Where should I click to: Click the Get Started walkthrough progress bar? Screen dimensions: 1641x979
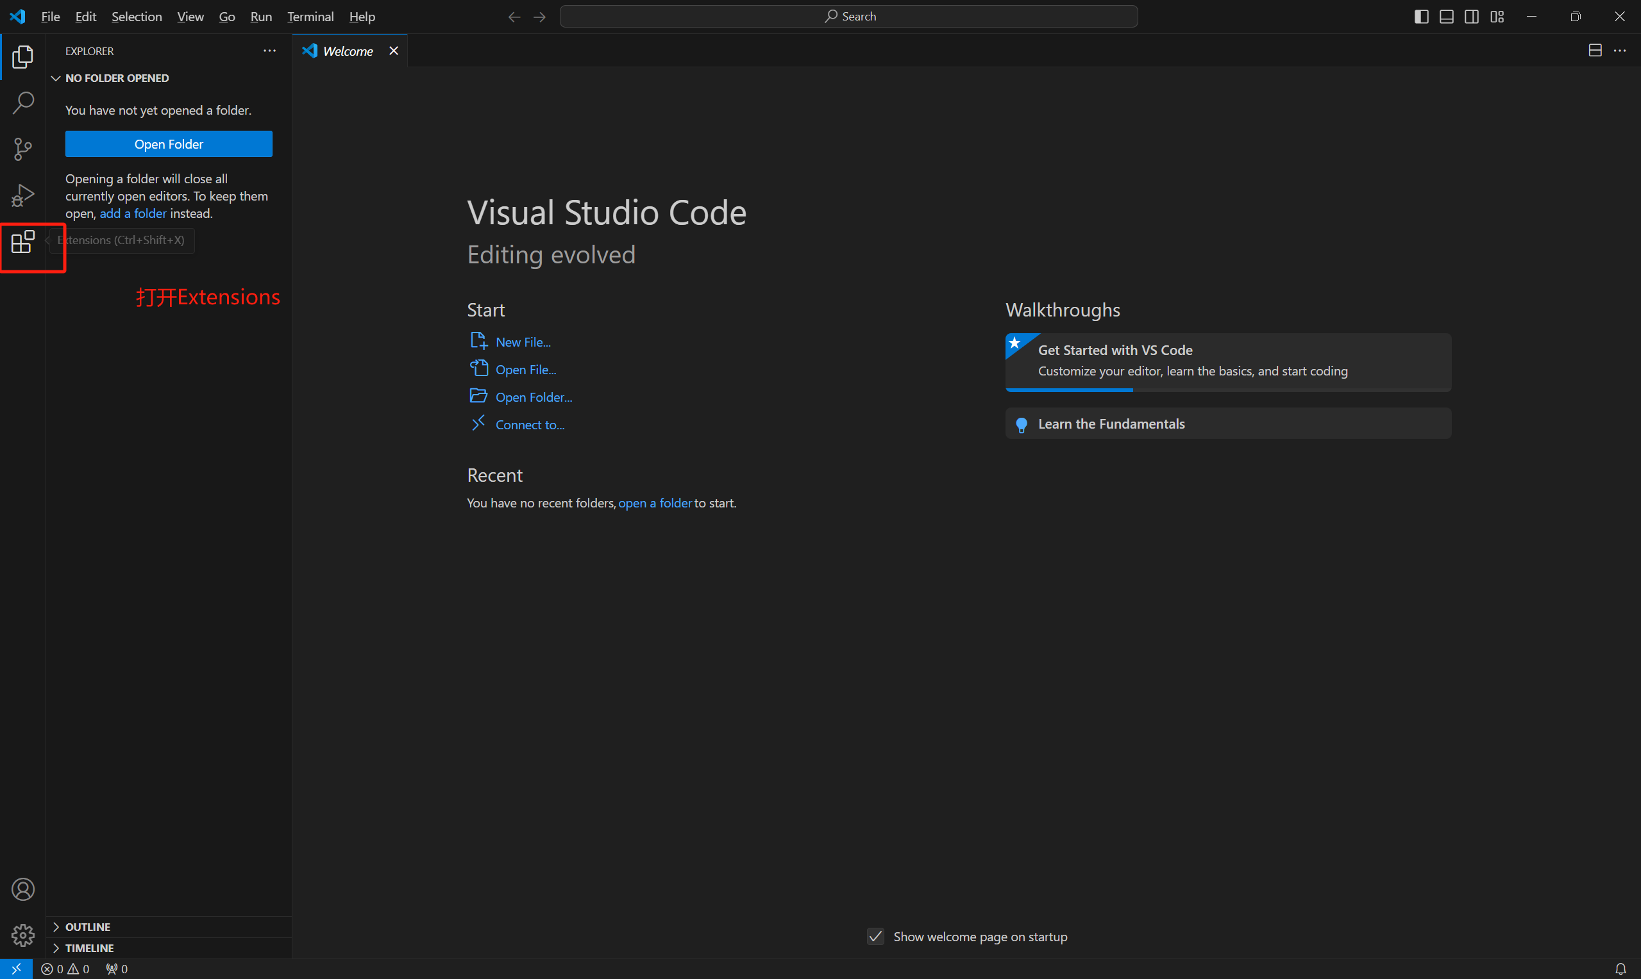click(1228, 390)
